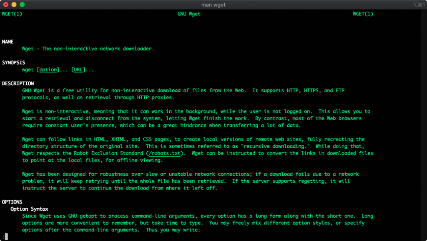Click the line 'require constant user's presence'
The width and height of the screenshot is (427, 241).
point(161,125)
